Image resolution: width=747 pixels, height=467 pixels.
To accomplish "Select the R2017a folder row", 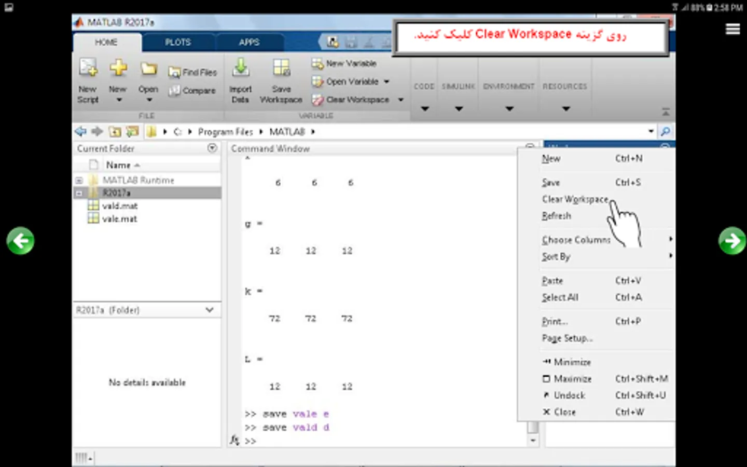I will point(147,193).
